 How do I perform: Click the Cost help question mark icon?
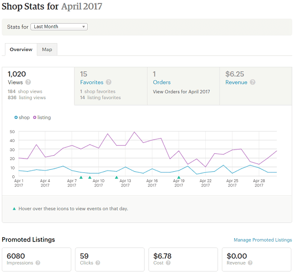click(x=168, y=263)
